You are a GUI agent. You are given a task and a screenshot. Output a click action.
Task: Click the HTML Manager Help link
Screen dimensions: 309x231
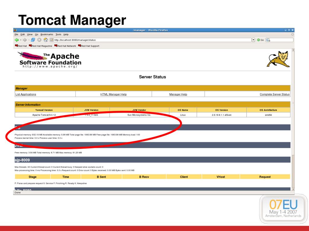coord(113,94)
